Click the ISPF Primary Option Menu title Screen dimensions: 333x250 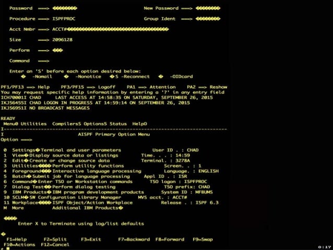pos(114,135)
